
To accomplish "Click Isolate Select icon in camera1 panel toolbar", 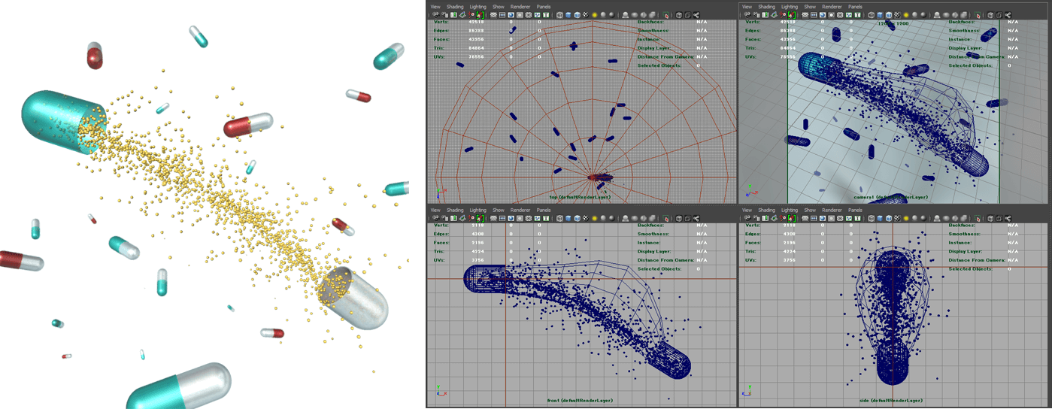I will click(x=978, y=15).
